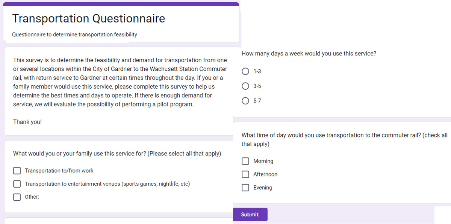
Task: Click the Other answer text line
Action: click(141, 197)
